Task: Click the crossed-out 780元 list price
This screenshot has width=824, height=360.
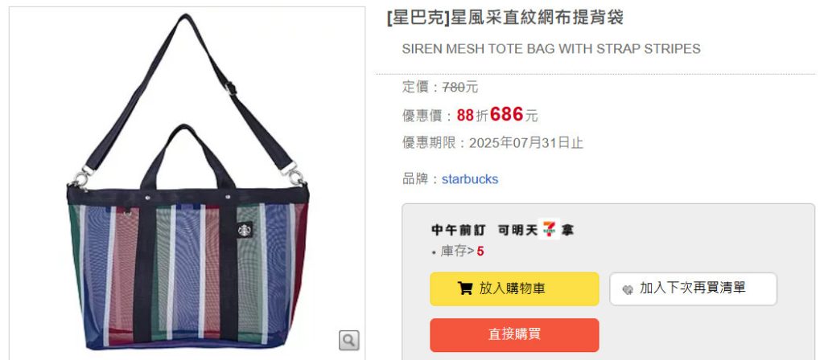Action: click(x=460, y=87)
